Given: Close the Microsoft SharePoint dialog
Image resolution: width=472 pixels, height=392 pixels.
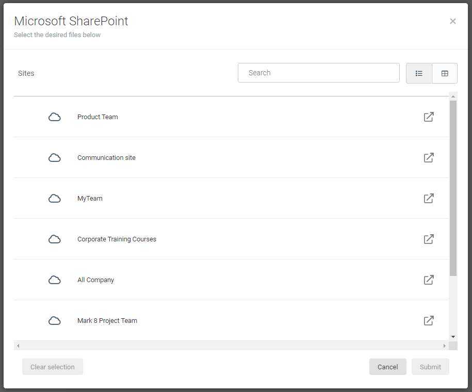Looking at the screenshot, I should [452, 21].
